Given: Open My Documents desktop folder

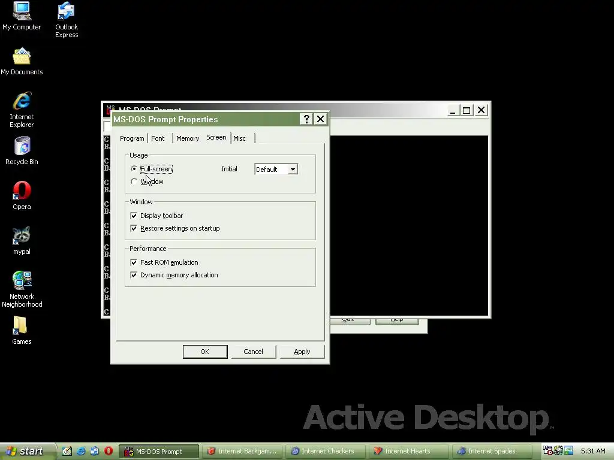Looking at the screenshot, I should 22,62.
